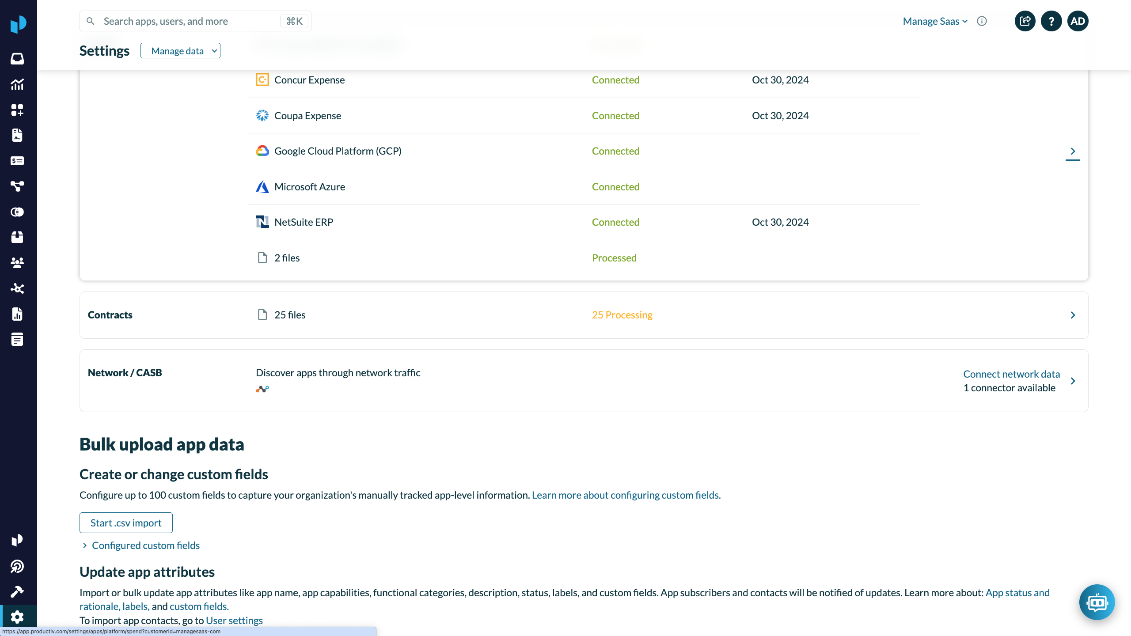Open the User settings link
This screenshot has height=636, width=1131.
pyautogui.click(x=234, y=620)
